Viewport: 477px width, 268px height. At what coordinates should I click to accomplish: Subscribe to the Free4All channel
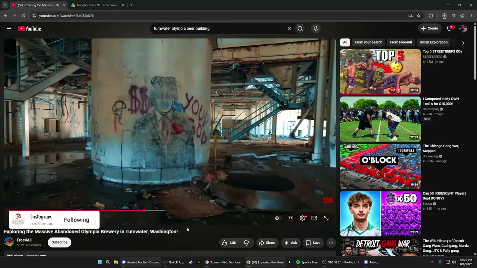click(x=60, y=242)
